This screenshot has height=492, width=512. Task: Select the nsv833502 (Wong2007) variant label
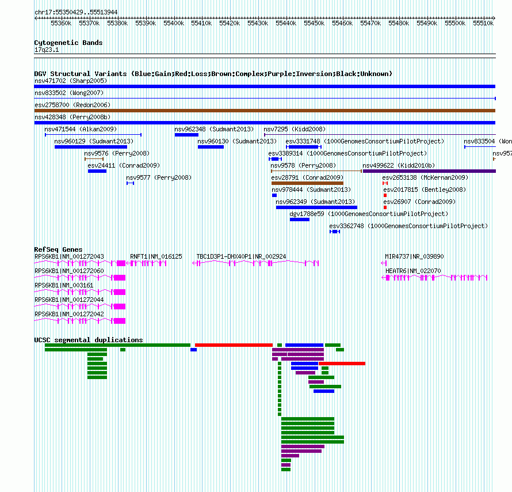click(69, 93)
